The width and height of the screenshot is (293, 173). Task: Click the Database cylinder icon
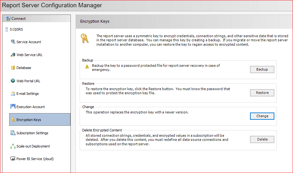(13, 67)
